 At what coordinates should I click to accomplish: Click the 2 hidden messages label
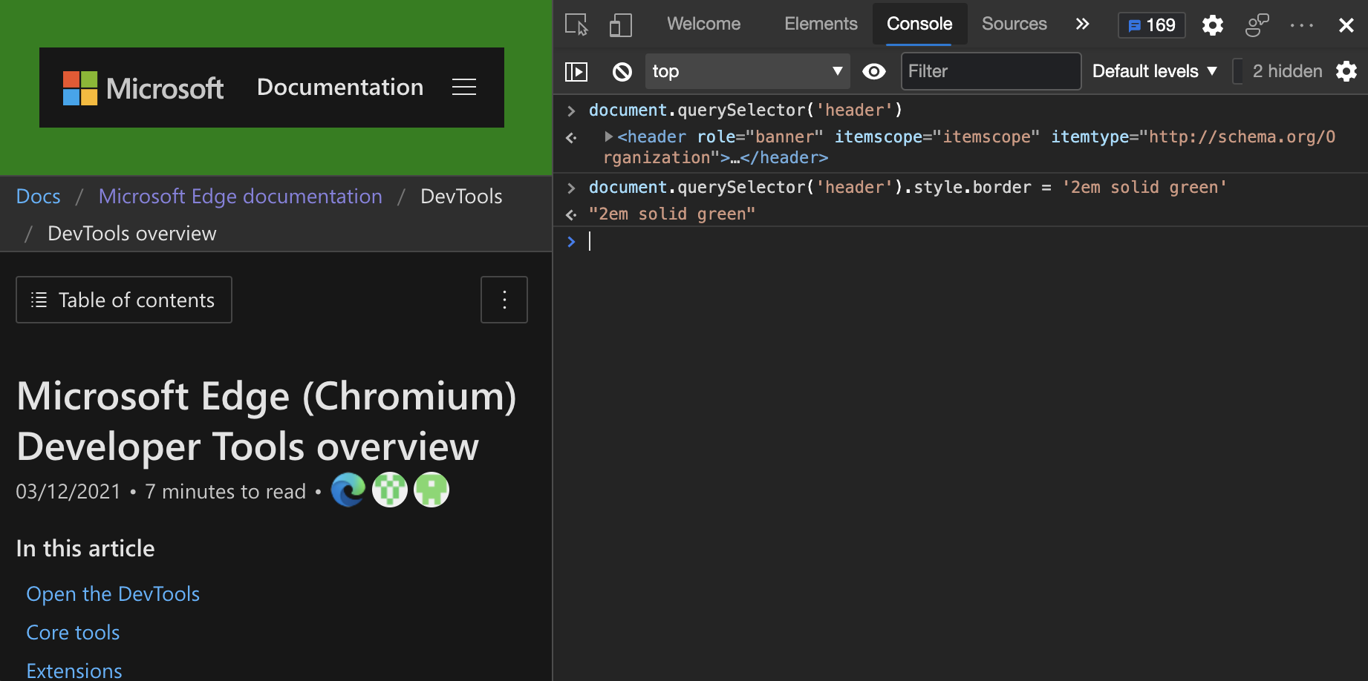[x=1287, y=71]
